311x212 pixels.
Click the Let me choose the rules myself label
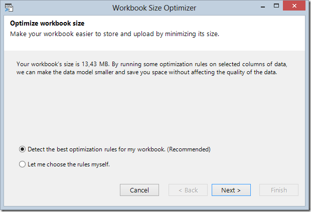[69, 164]
